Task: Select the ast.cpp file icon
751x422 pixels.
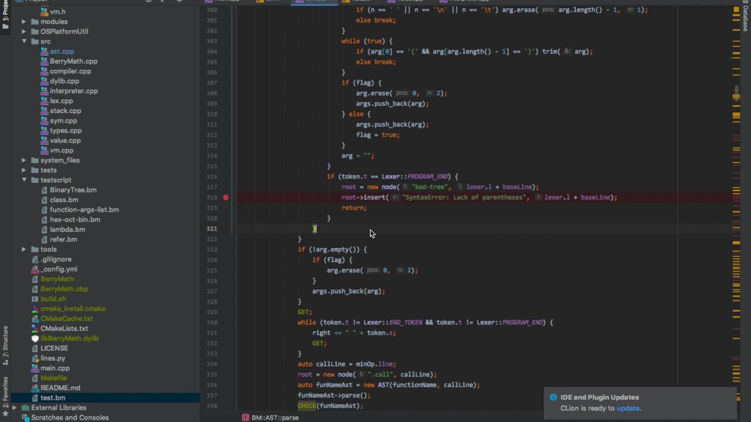Action: (x=45, y=51)
